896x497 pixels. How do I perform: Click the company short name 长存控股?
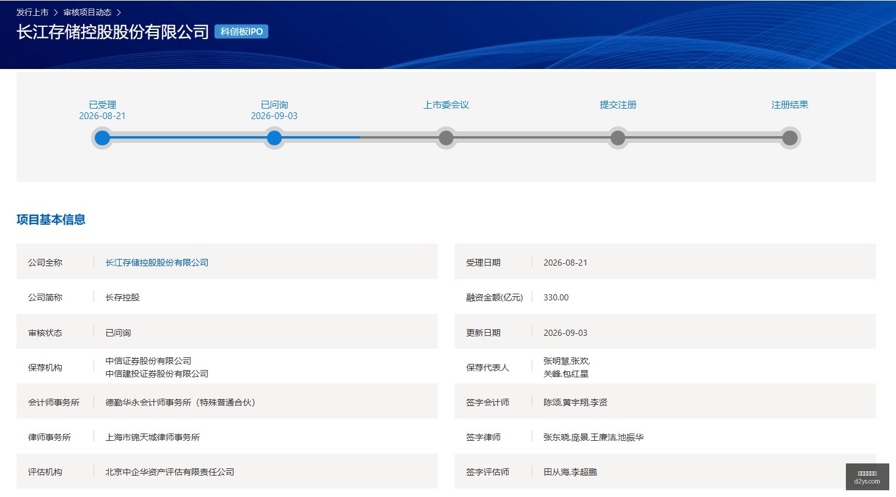[x=122, y=297]
